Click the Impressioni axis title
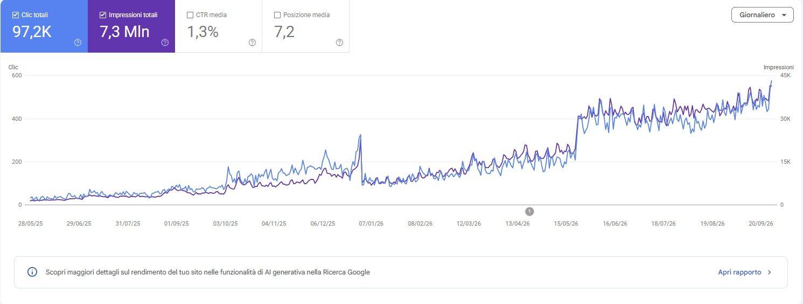Viewport: 803px width, 304px height. coord(779,67)
